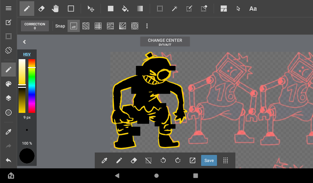The height and width of the screenshot is (183, 313).
Task: Select the Hand move tool
Action: click(55, 9)
